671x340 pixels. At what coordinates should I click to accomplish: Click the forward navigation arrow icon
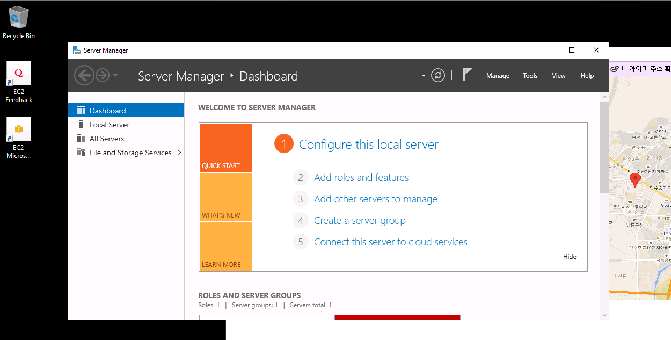(x=103, y=75)
